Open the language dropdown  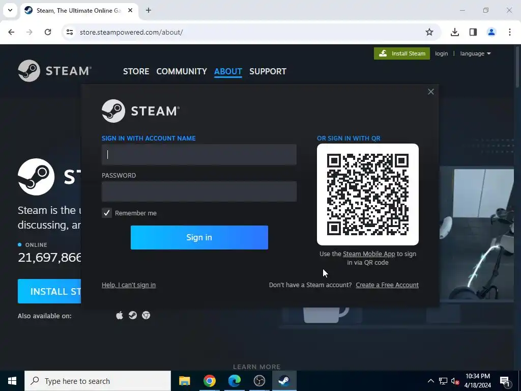pos(475,53)
